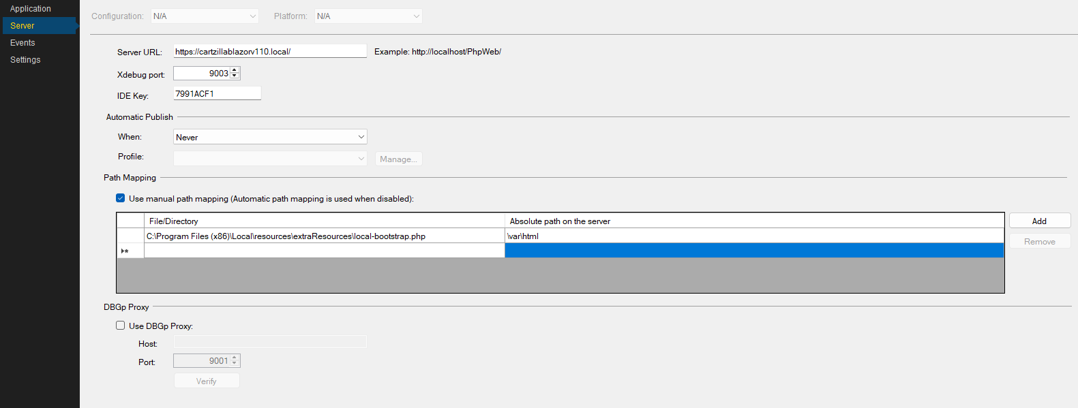Click the IDE Key input field
This screenshot has height=408, width=1078.
pos(217,94)
